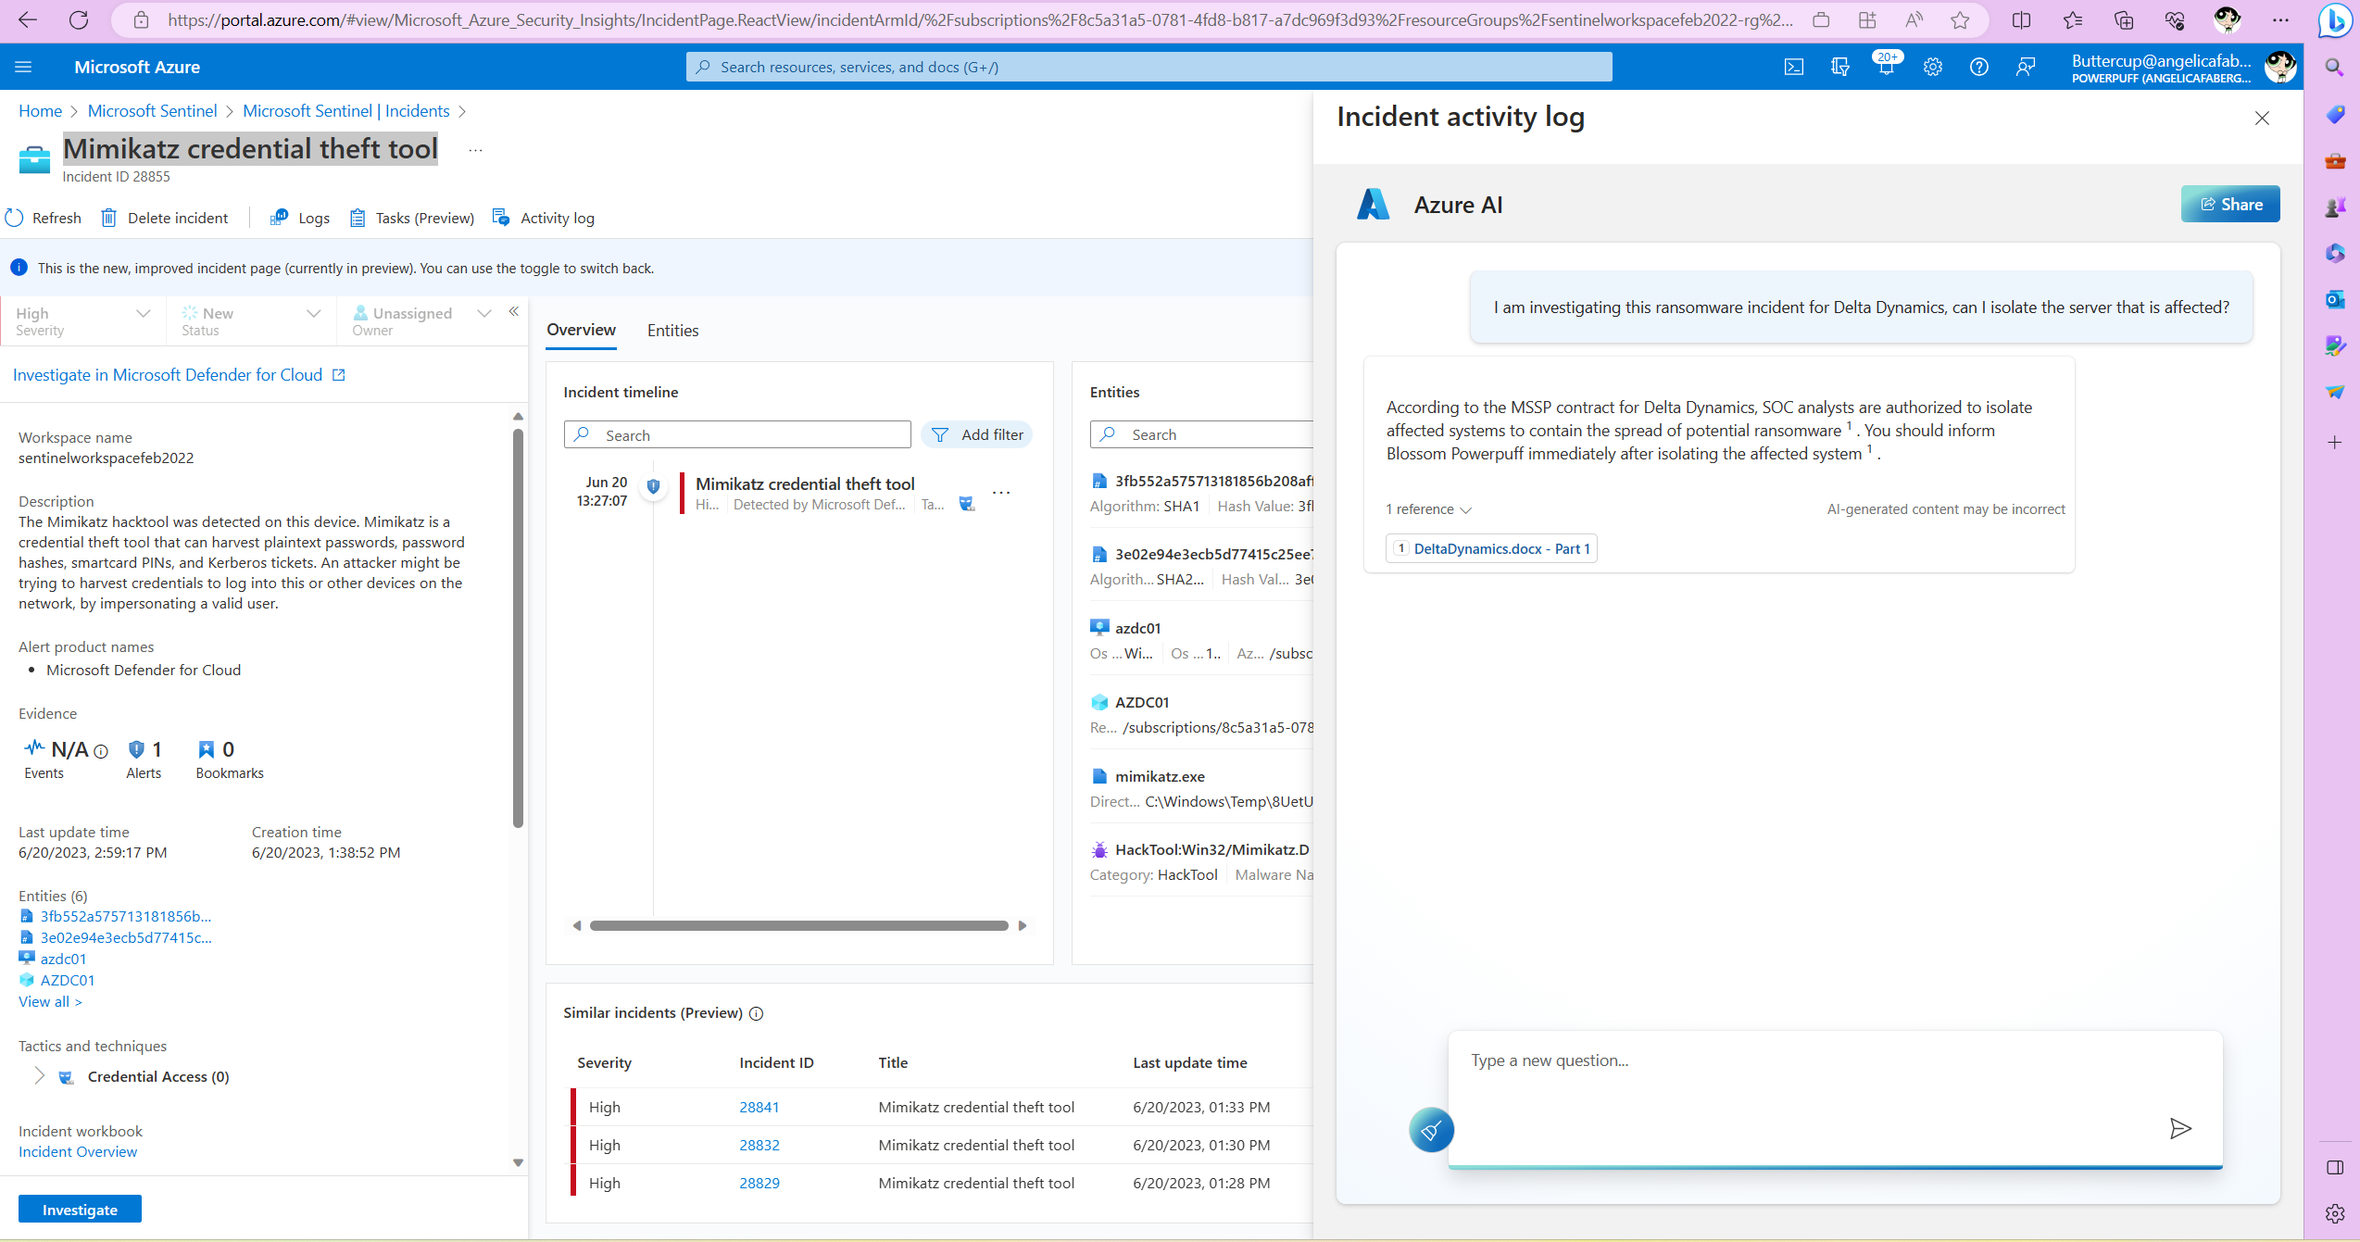Click the send message arrow icon

point(2180,1128)
